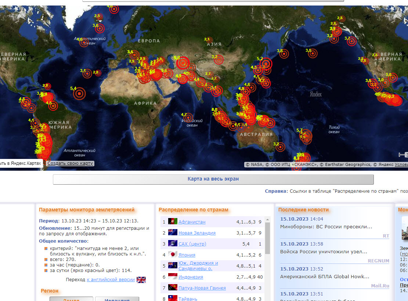
Task: Select the Исландия region tab
Action: [x=117, y=299]
